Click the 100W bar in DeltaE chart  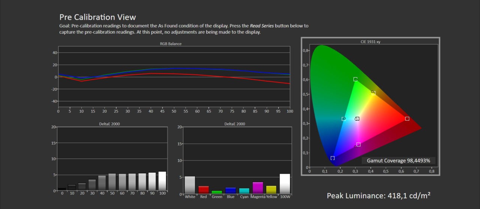pos(285,184)
